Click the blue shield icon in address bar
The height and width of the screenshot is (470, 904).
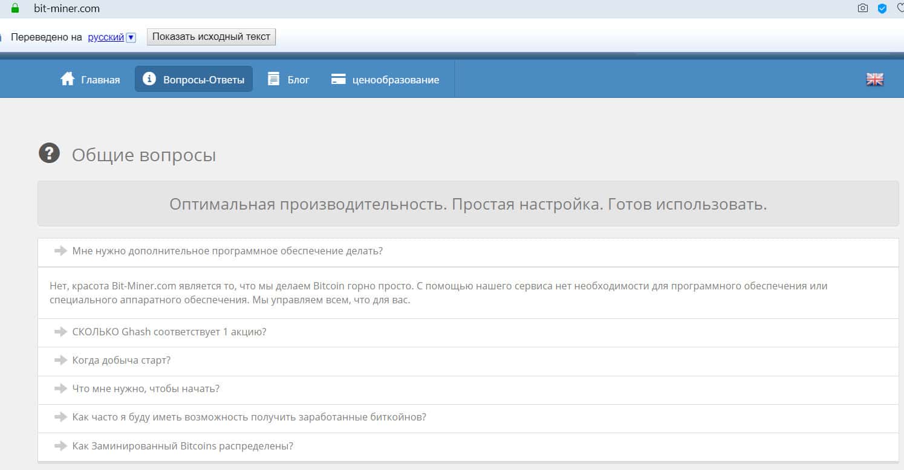coord(882,8)
